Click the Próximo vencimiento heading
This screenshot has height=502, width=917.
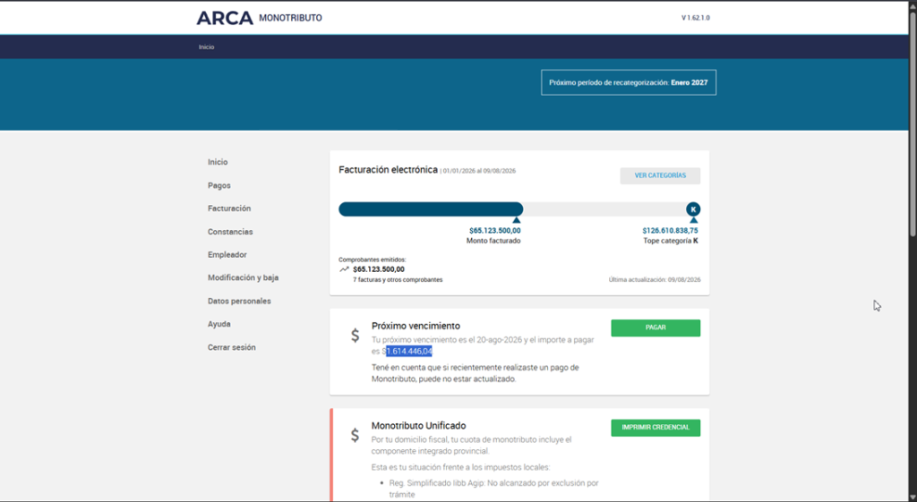pos(416,326)
